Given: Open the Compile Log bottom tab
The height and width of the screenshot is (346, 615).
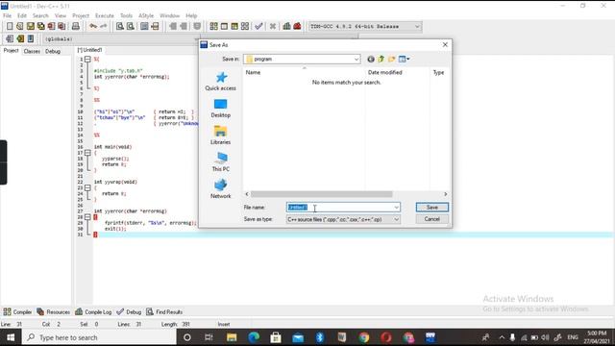Looking at the screenshot, I should click(x=93, y=311).
